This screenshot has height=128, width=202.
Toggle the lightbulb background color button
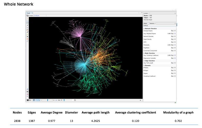click(28, 100)
